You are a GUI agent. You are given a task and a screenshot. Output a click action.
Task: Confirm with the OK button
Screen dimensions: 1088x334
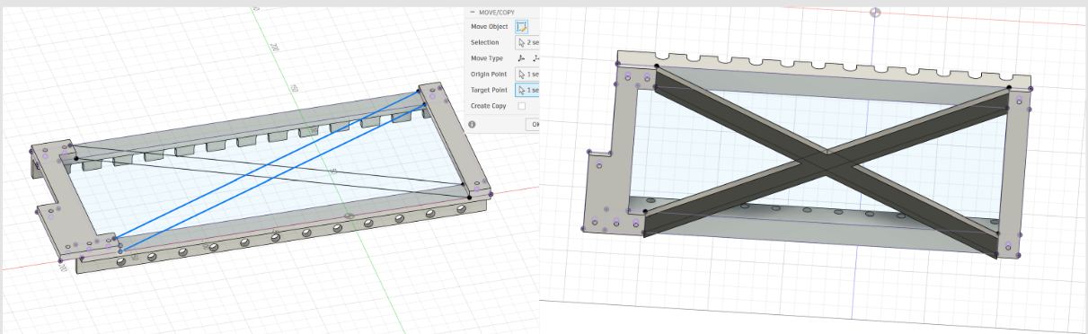(x=532, y=124)
